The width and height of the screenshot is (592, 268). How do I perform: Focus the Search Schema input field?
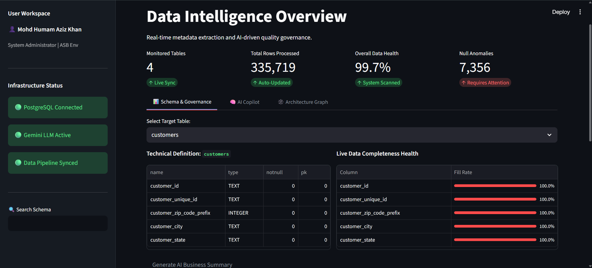pyautogui.click(x=58, y=223)
